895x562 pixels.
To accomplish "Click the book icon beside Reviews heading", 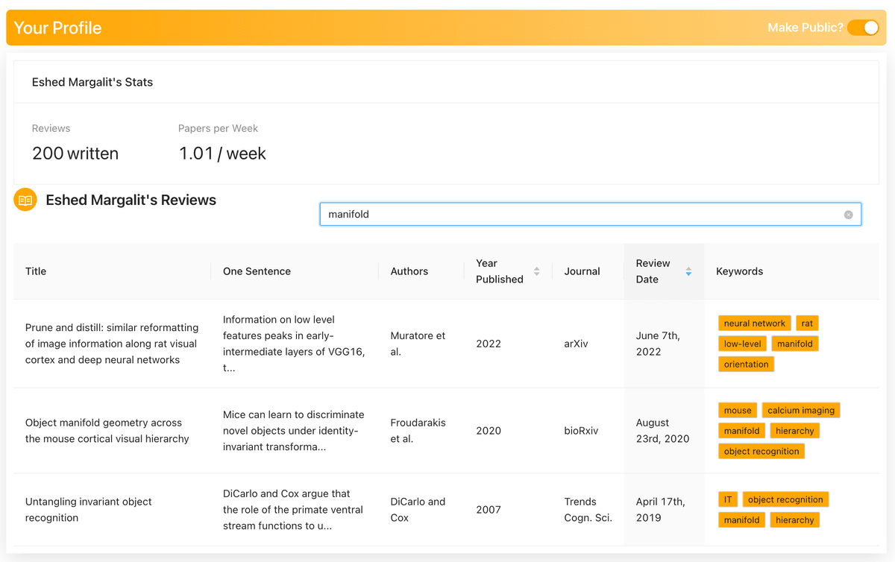I will coord(25,200).
